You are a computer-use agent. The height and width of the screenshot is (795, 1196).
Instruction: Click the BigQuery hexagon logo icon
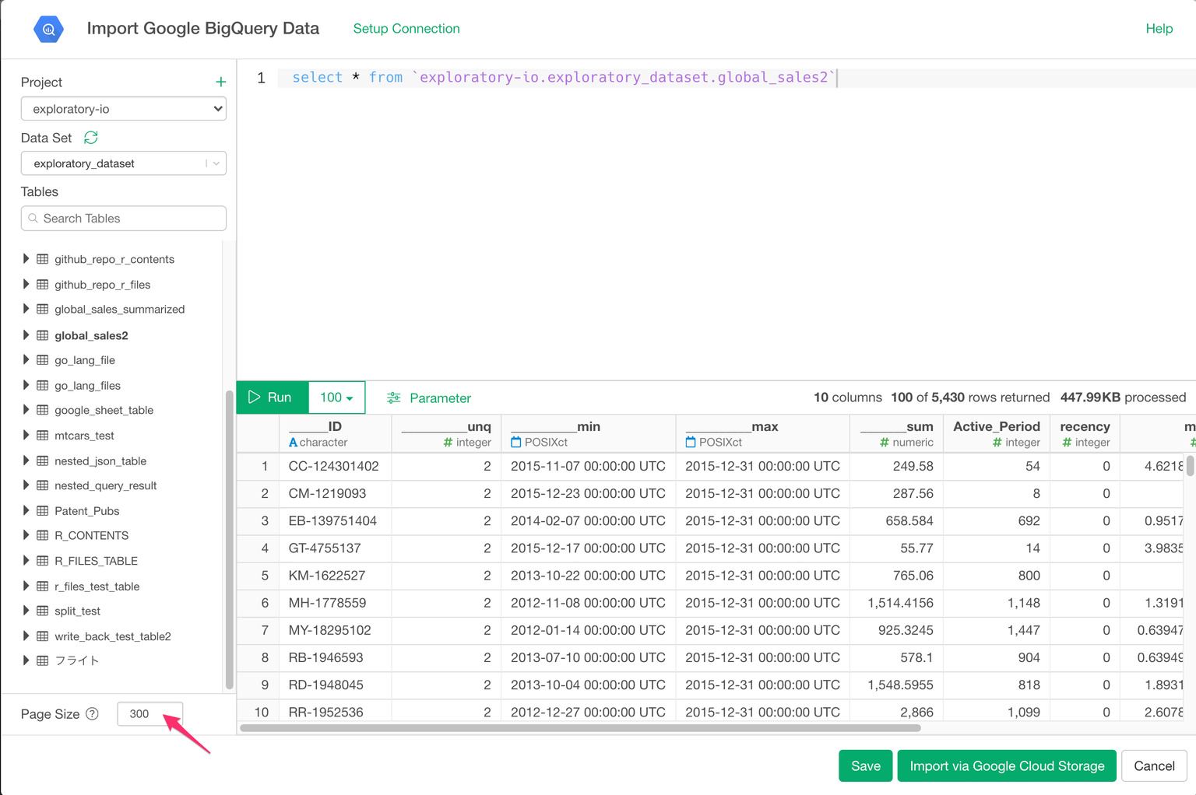point(48,30)
